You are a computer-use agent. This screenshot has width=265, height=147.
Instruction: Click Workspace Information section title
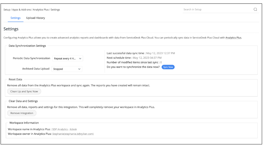click(24, 123)
